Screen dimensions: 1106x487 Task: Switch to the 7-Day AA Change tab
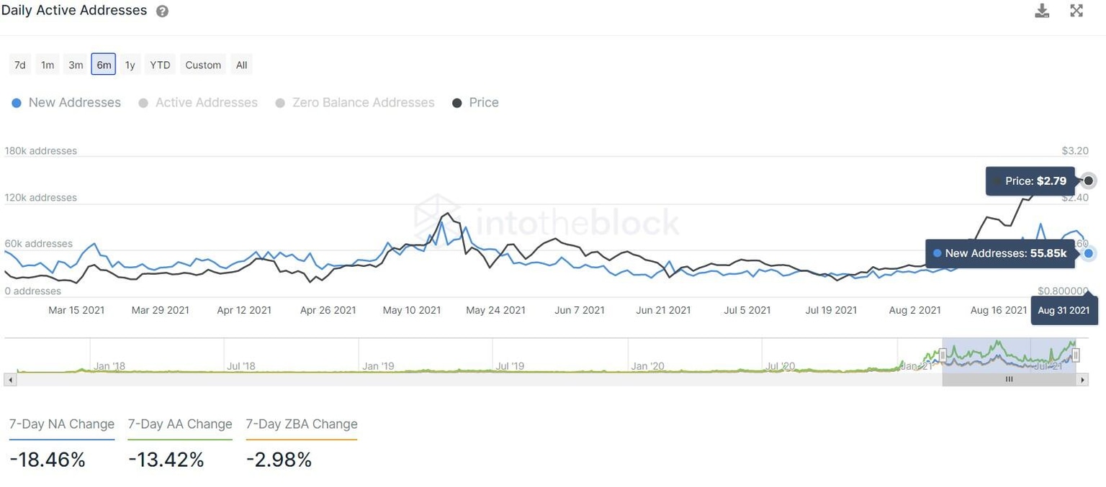[x=180, y=424]
